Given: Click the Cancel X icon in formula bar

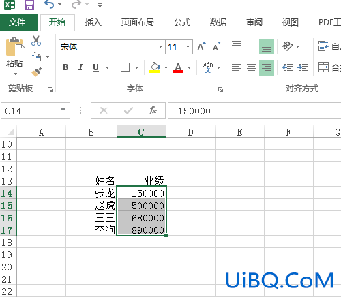Looking at the screenshot, I should coord(104,110).
